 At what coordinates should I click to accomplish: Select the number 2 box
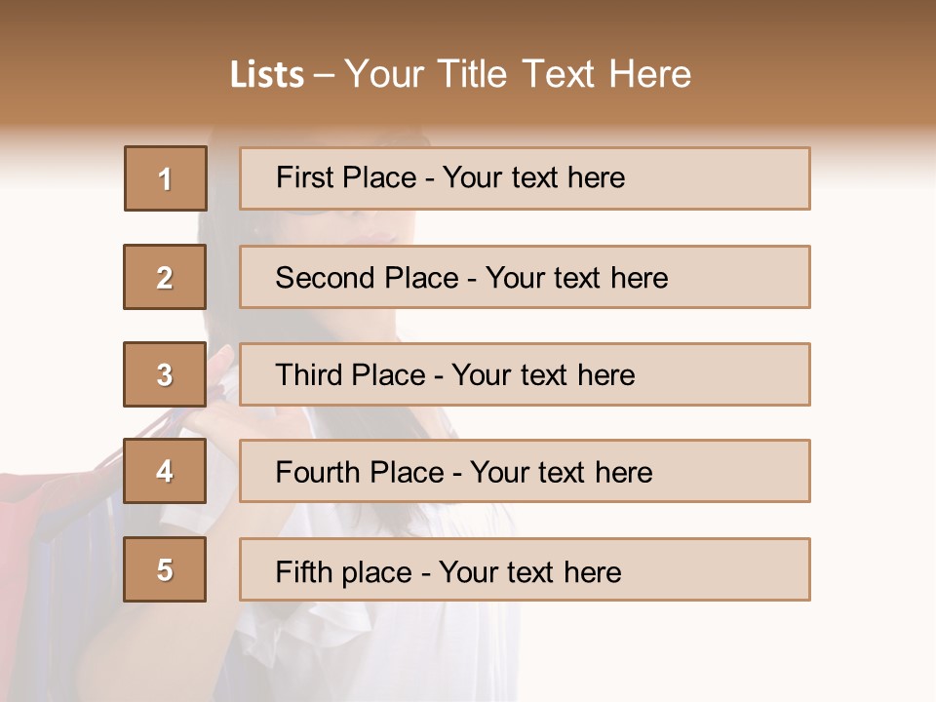165,277
